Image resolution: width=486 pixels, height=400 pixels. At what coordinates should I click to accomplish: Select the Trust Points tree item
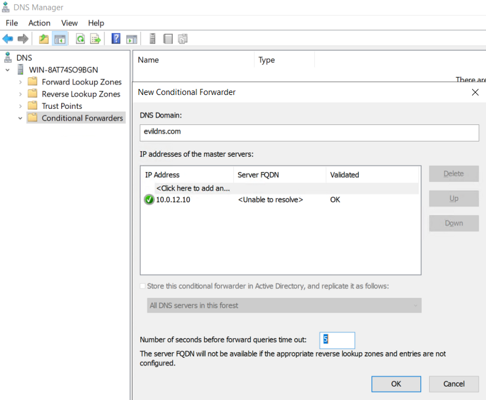coord(62,106)
